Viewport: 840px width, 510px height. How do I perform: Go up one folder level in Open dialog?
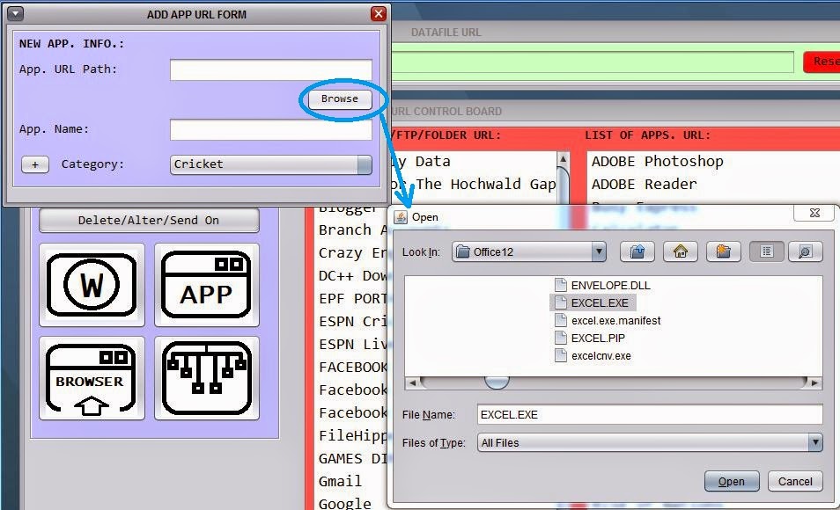[x=637, y=251]
